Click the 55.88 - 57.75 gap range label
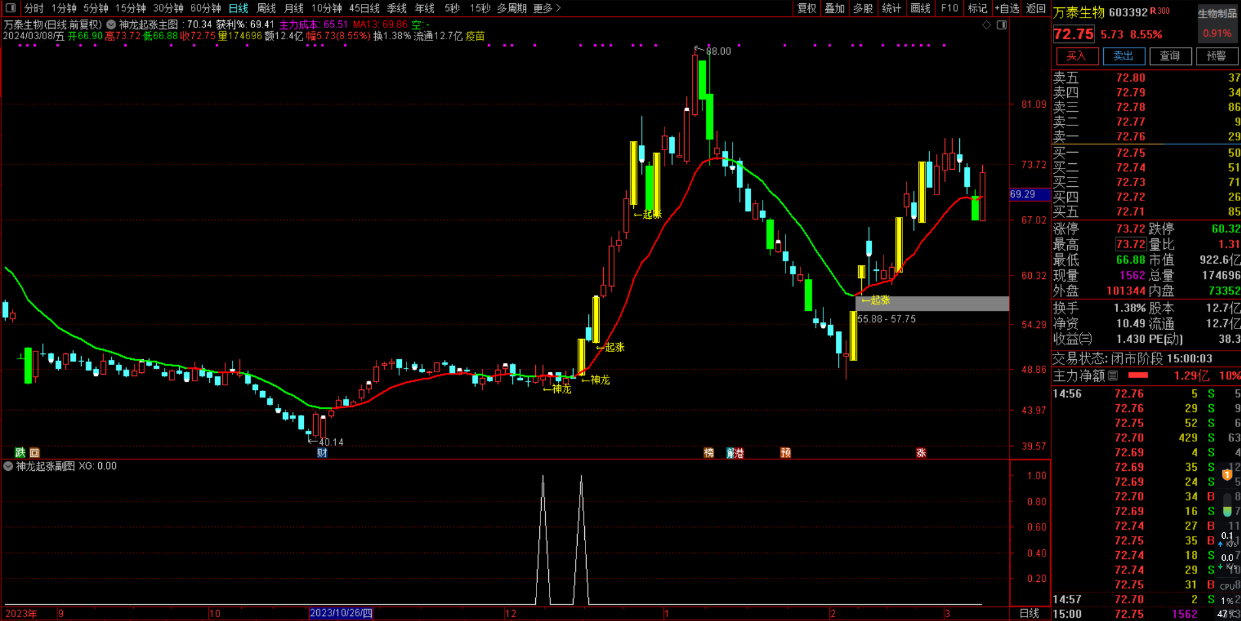Screen dimensions: 1241x621 tap(887, 319)
